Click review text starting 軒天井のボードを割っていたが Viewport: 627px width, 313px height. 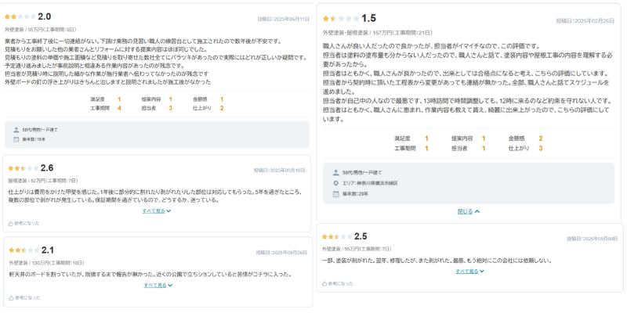pos(150,275)
